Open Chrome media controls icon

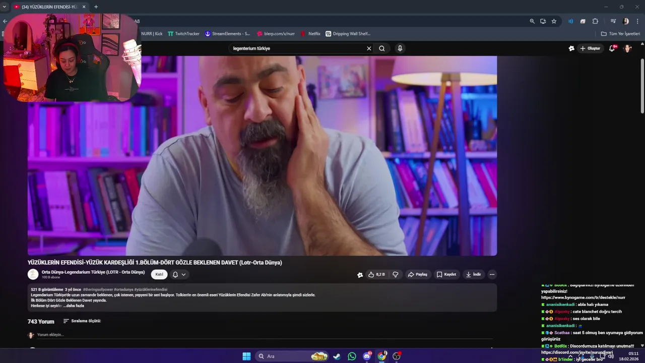(613, 21)
